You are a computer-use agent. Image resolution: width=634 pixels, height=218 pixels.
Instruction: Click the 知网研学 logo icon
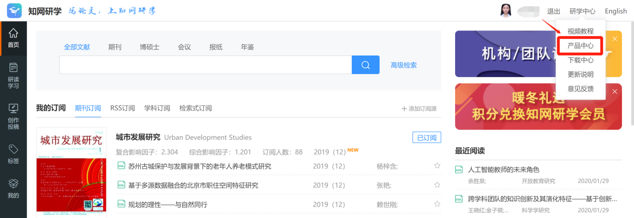(x=14, y=10)
